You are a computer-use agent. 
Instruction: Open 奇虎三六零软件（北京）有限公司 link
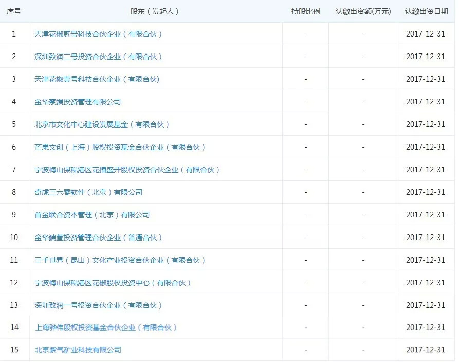(x=88, y=192)
